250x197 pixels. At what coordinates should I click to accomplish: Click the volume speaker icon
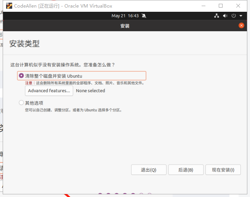click(225, 16)
